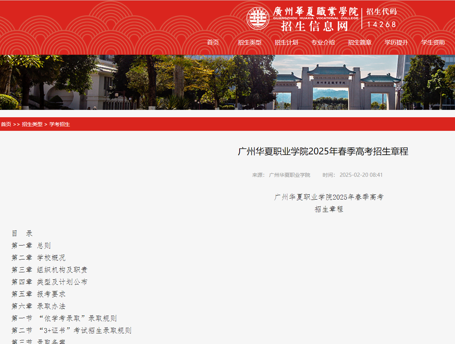
Task: Visit the 学生资助 section
Action: click(433, 42)
